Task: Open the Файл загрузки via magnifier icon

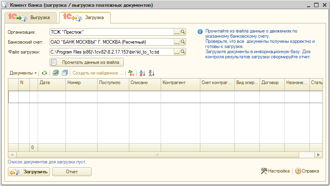Action: click(183, 52)
